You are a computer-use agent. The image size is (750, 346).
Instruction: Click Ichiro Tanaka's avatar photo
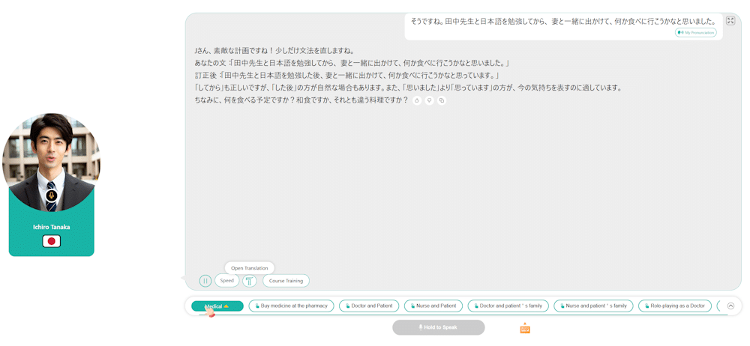[51, 163]
